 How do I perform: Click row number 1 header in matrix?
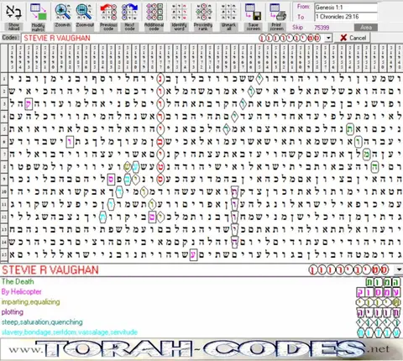pyautogui.click(x=4, y=79)
